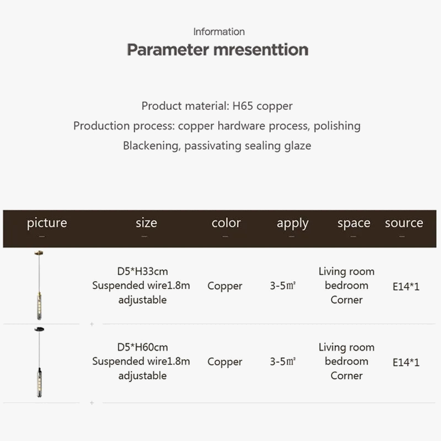The image size is (441, 441).
Task: Click the "D5*H33cm" size text
Action: click(x=142, y=271)
